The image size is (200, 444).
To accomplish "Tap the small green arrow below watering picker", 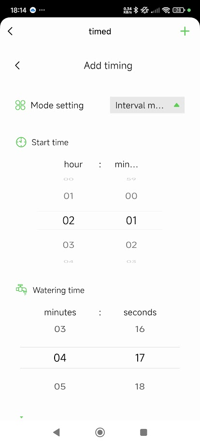I will [22, 417].
